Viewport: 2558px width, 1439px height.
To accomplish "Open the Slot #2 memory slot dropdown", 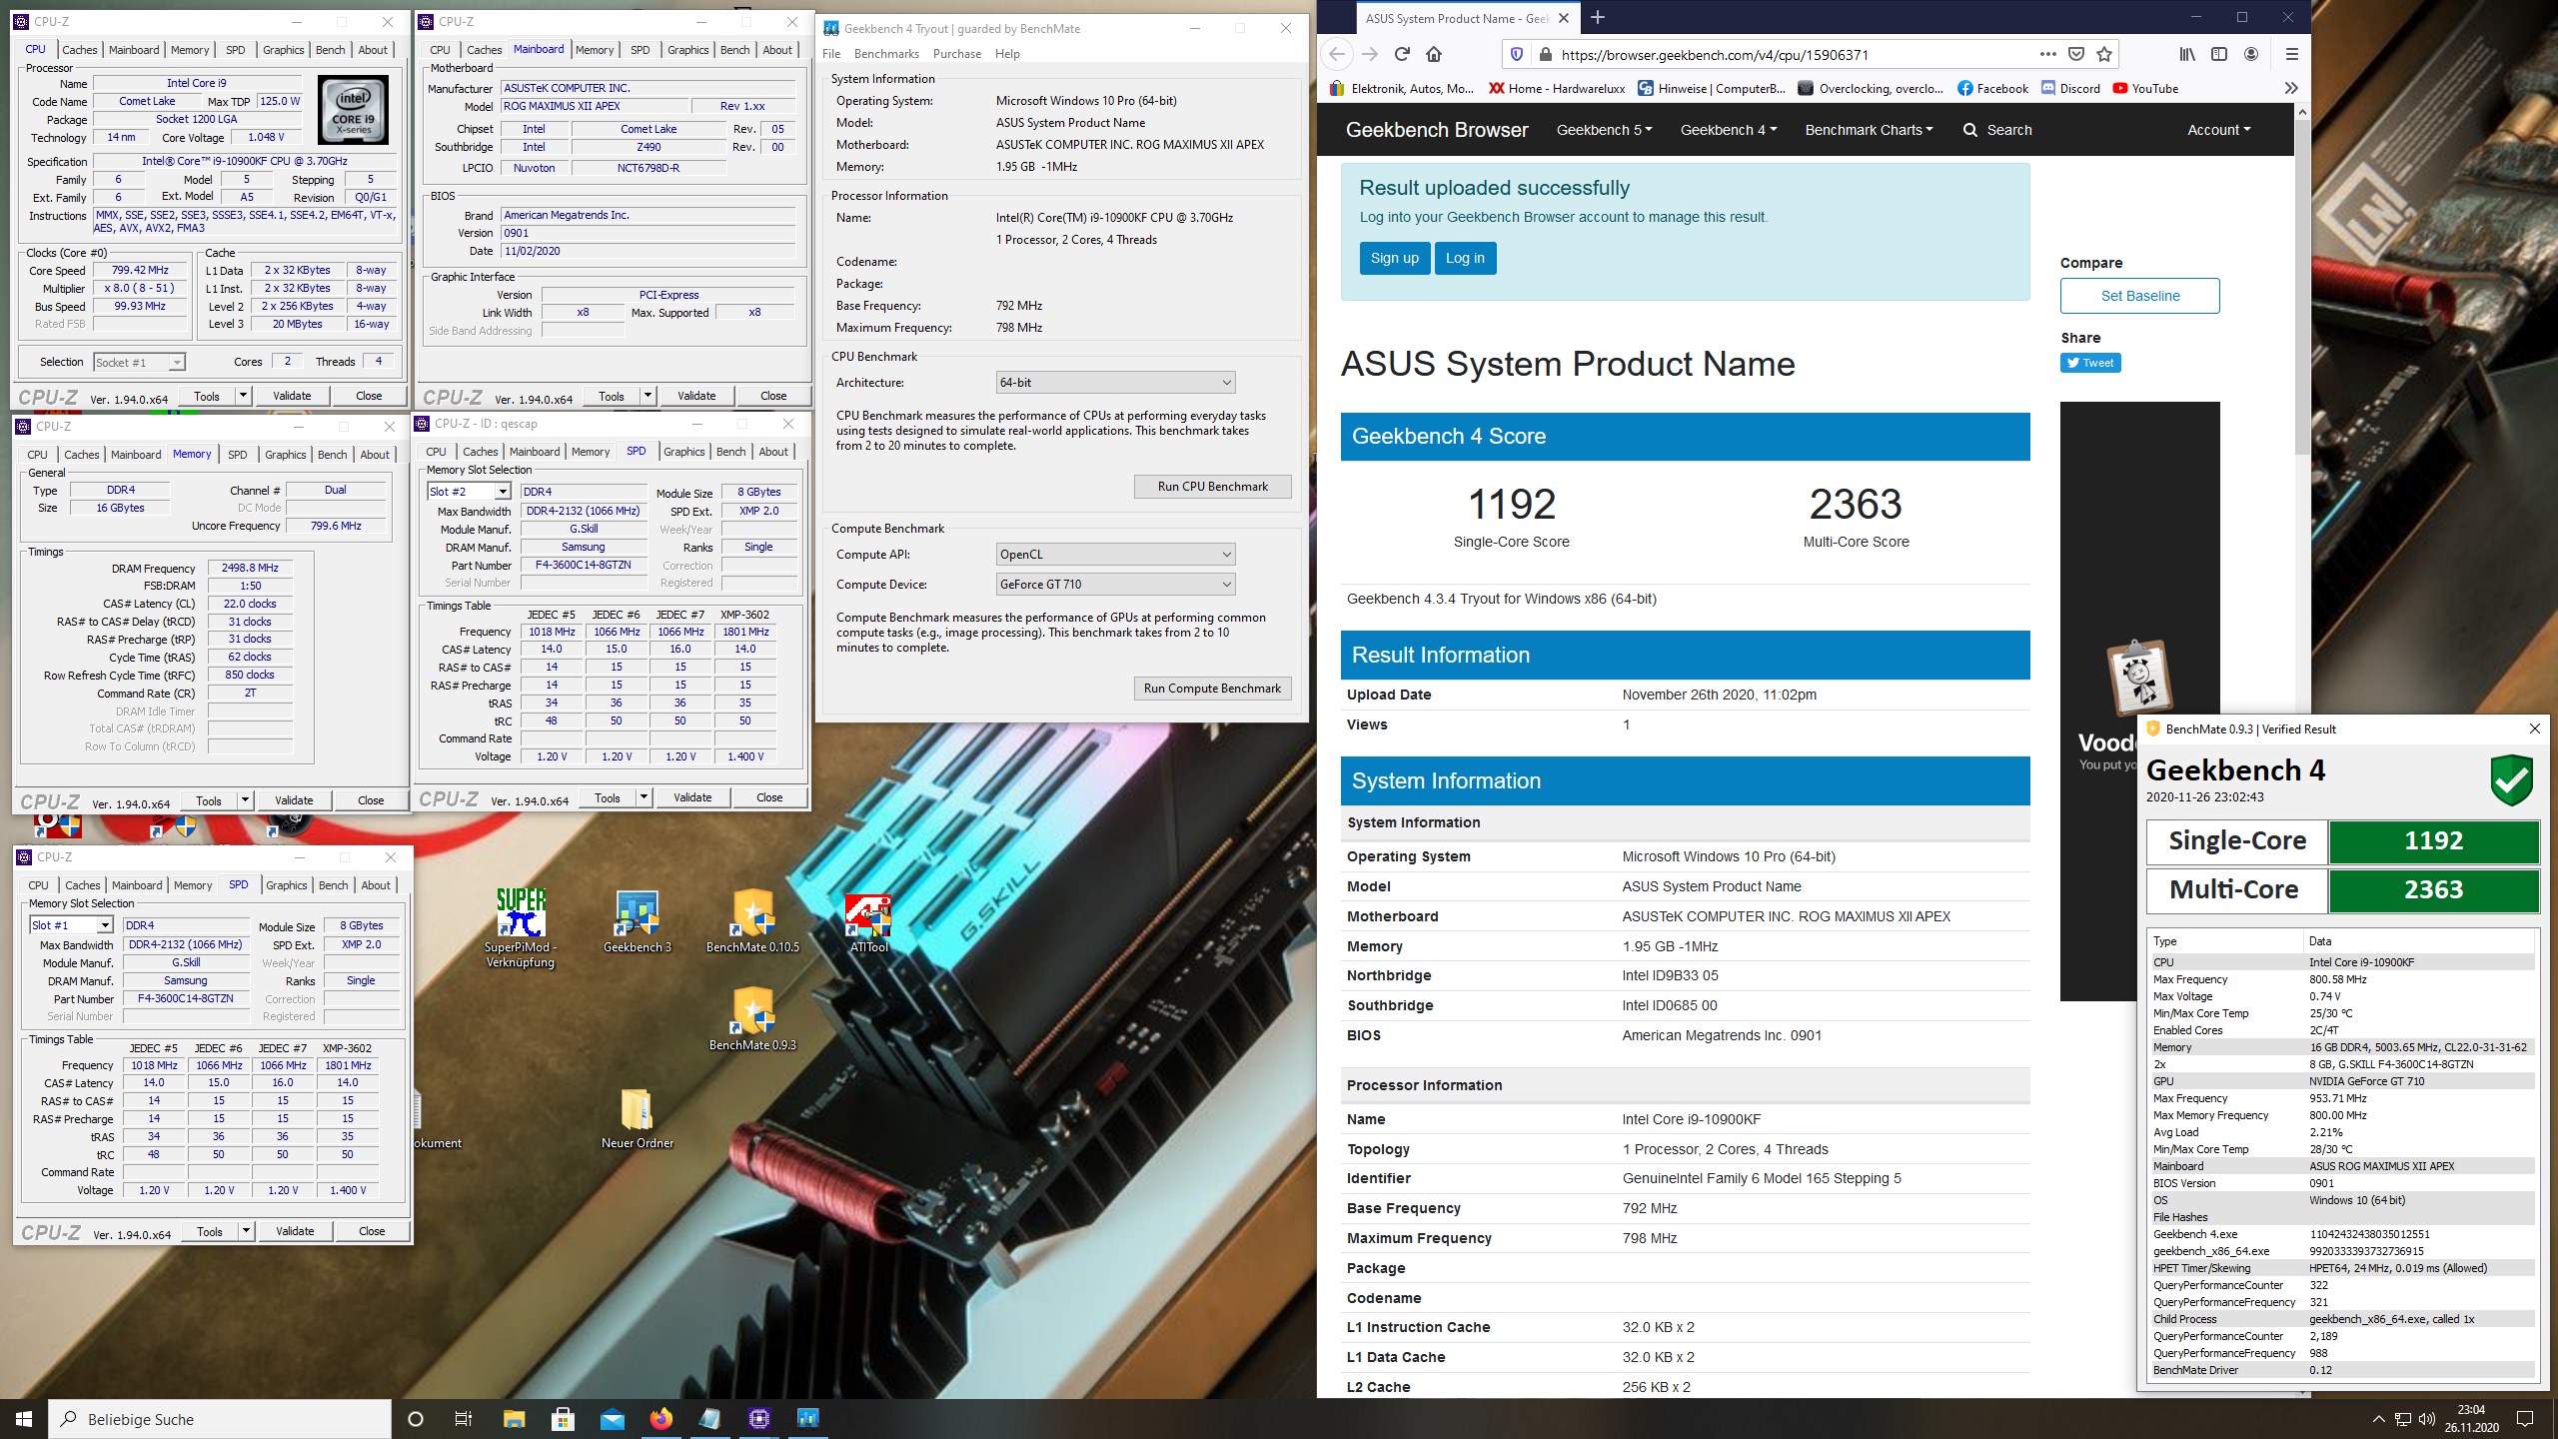I will [x=469, y=492].
